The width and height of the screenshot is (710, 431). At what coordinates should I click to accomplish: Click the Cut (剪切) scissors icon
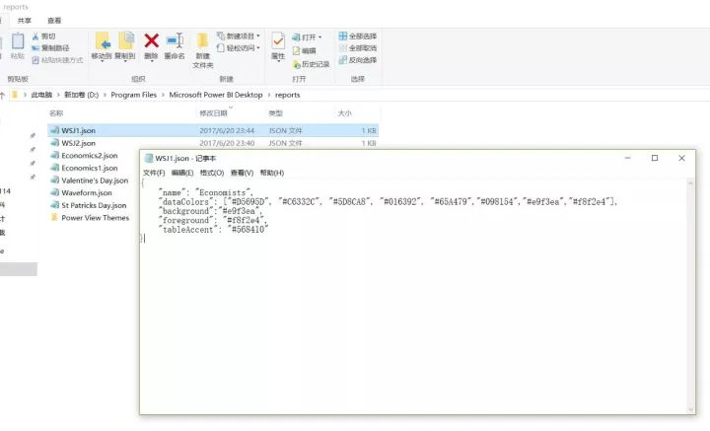[x=35, y=36]
